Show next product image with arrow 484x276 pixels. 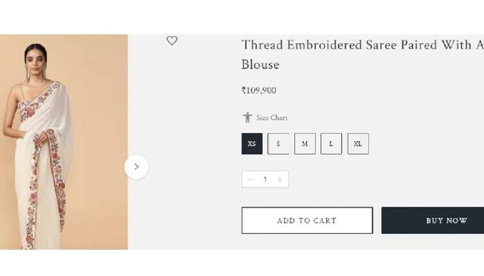click(137, 167)
